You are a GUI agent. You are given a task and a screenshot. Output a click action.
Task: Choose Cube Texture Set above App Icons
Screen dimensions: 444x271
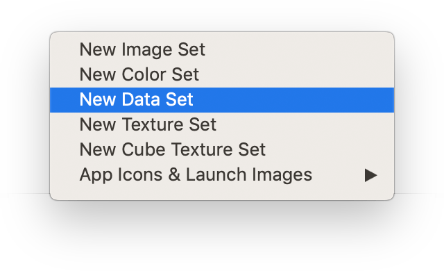point(222,149)
